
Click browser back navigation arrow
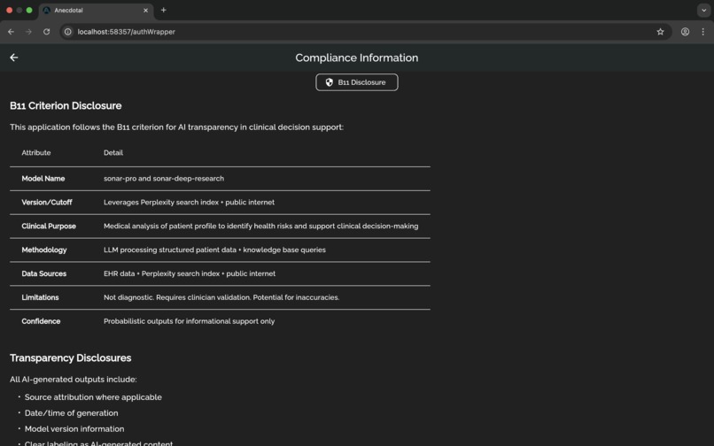(11, 32)
